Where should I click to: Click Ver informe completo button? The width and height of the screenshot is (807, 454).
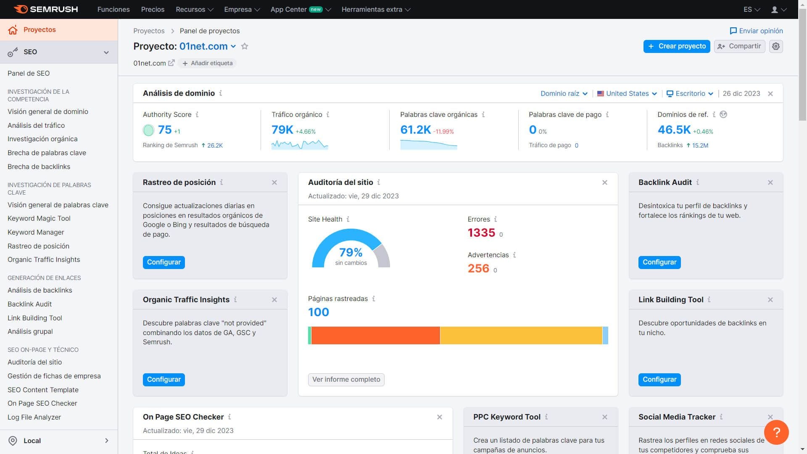point(346,379)
